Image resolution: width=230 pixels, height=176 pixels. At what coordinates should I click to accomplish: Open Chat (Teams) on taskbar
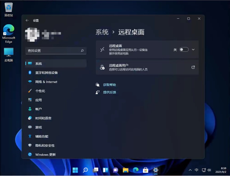point(116,170)
